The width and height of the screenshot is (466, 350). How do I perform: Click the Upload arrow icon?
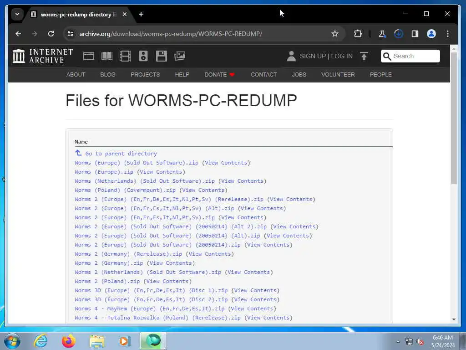coord(364,56)
